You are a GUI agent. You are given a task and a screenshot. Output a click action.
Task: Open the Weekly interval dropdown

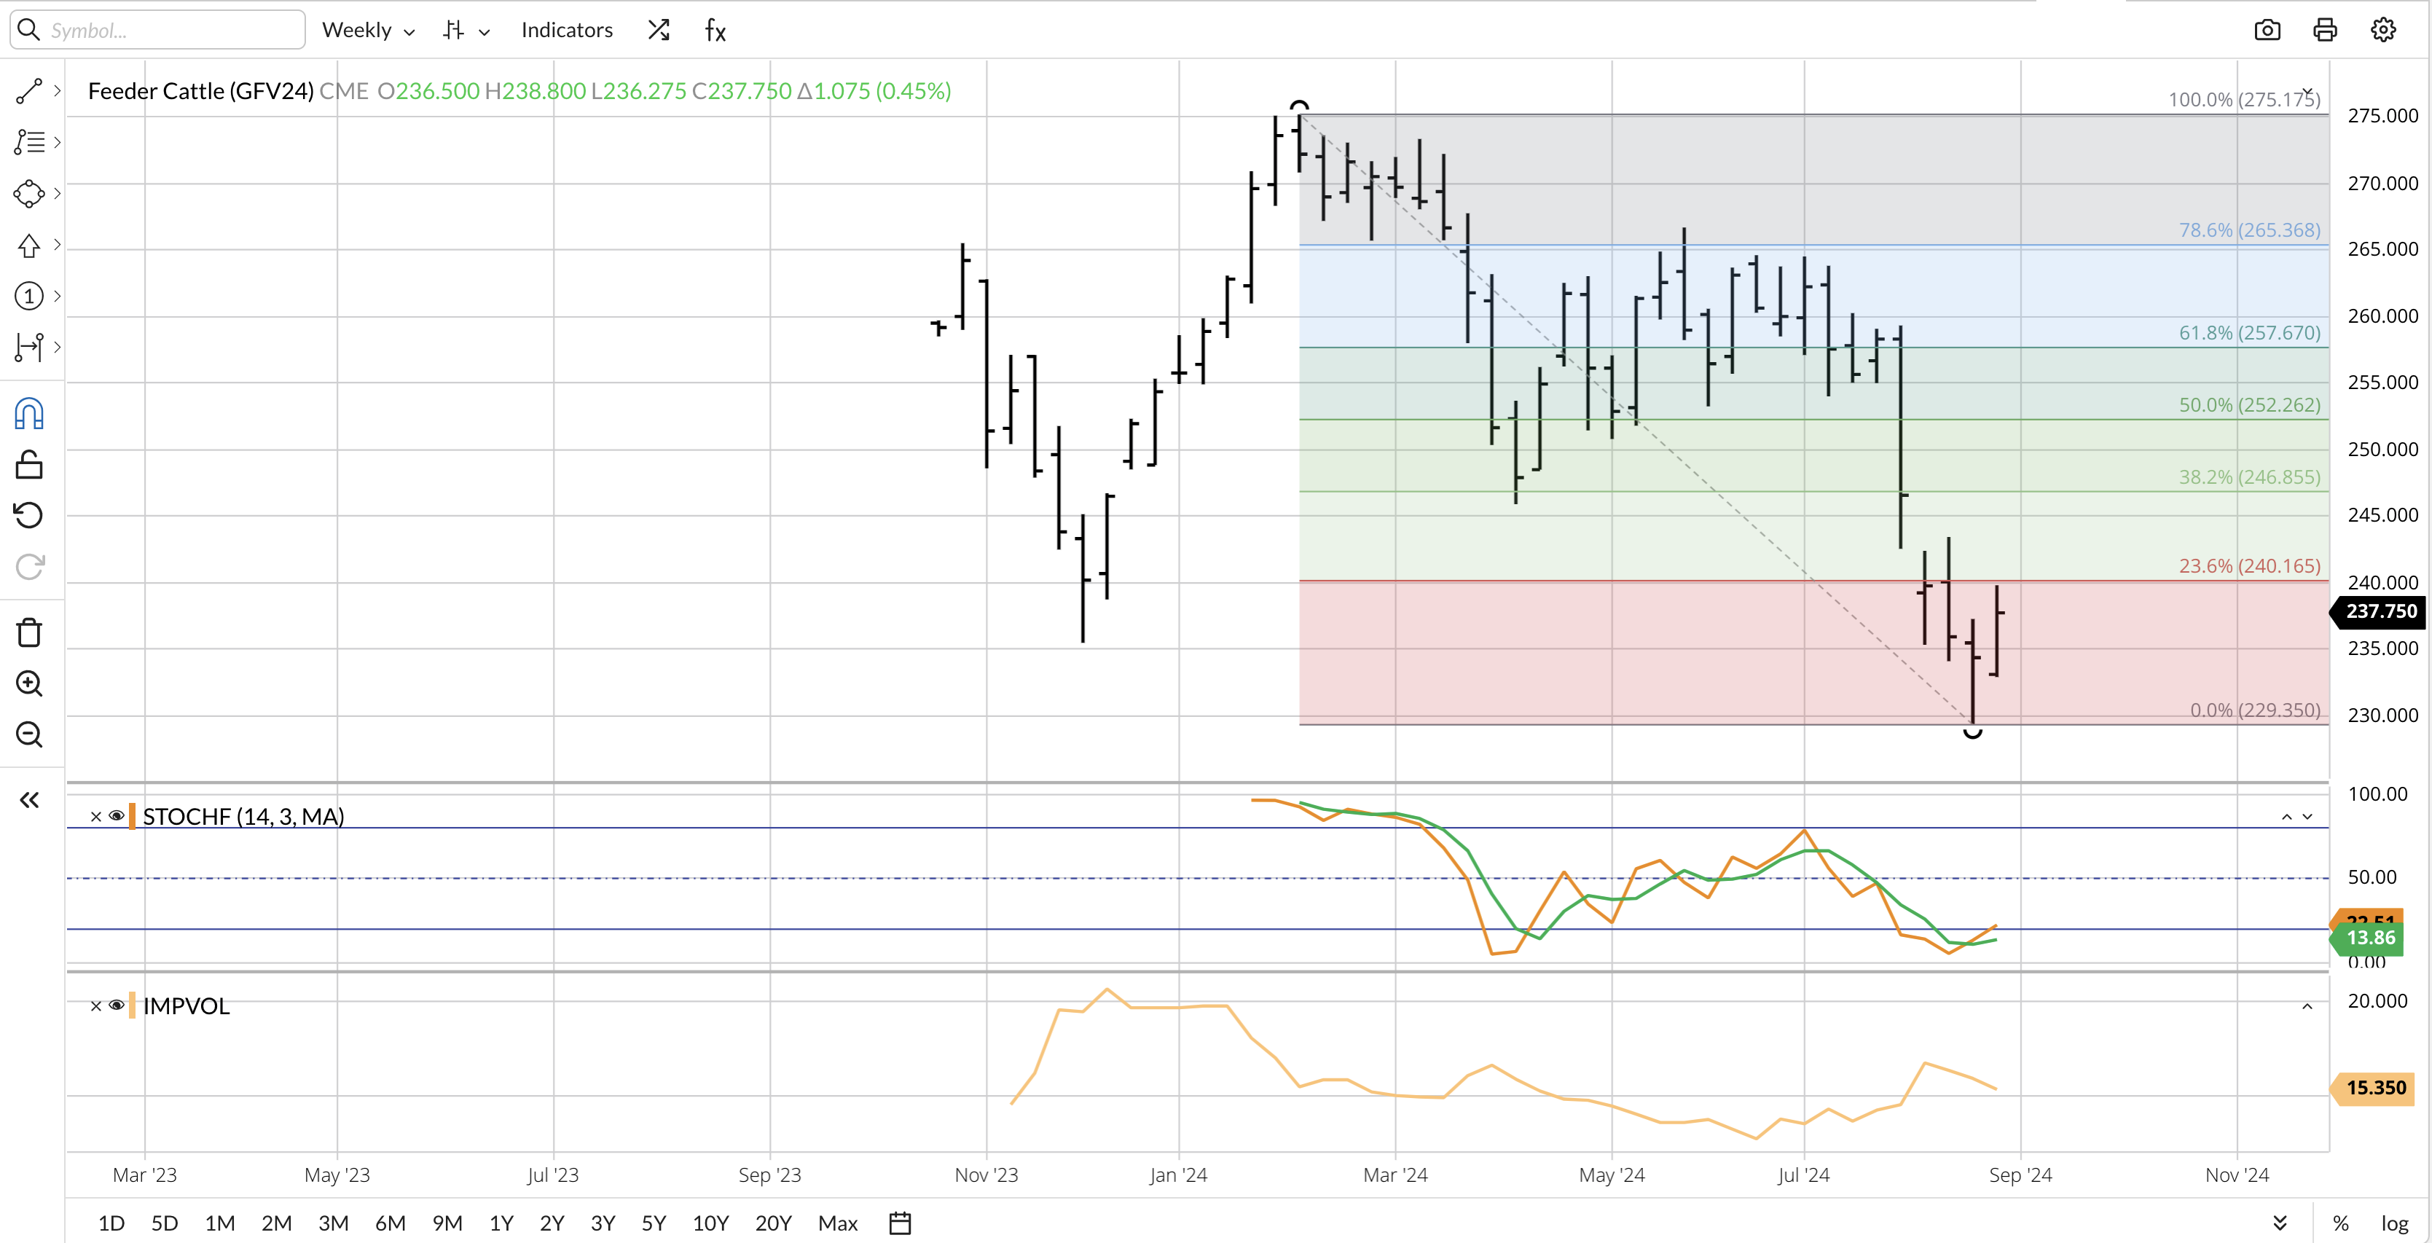[x=367, y=30]
